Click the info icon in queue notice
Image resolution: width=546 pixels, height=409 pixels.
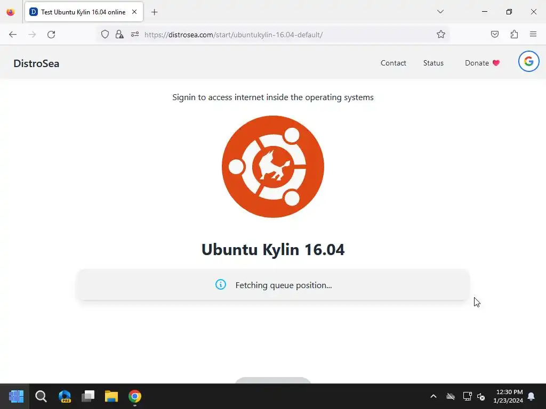pyautogui.click(x=220, y=284)
